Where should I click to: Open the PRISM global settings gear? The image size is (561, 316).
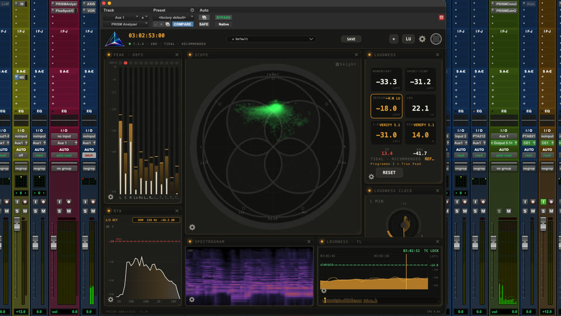pyautogui.click(x=422, y=39)
